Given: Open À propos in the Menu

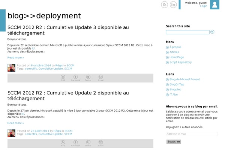Looking at the screenshot, I should click(x=175, y=47).
